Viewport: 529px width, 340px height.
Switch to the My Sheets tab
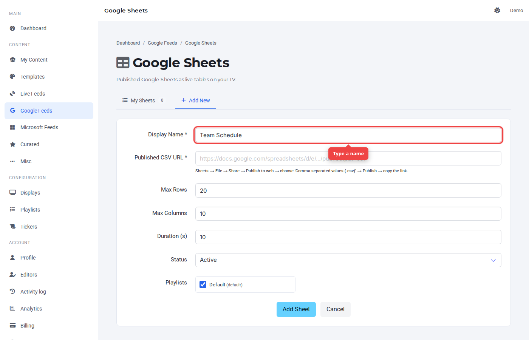pos(143,100)
